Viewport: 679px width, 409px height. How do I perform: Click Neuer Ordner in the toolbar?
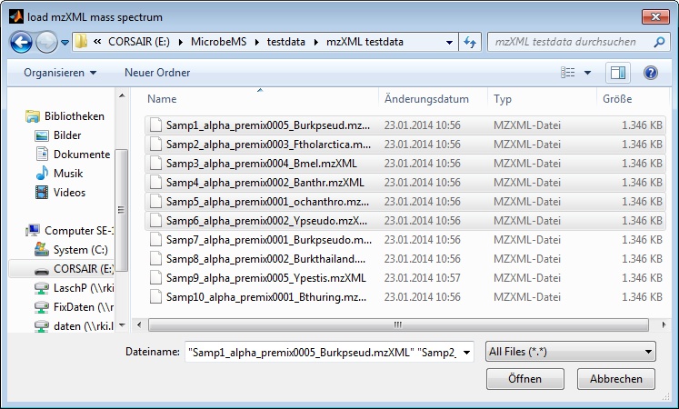[x=157, y=73]
